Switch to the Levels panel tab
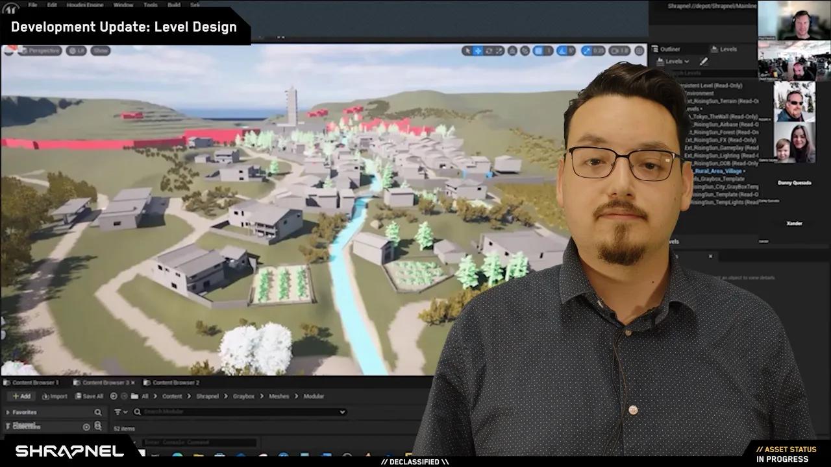This screenshot has width=831, height=467. [x=724, y=49]
